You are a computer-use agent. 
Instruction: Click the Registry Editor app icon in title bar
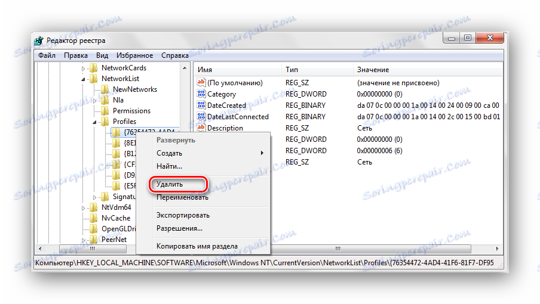coord(39,41)
